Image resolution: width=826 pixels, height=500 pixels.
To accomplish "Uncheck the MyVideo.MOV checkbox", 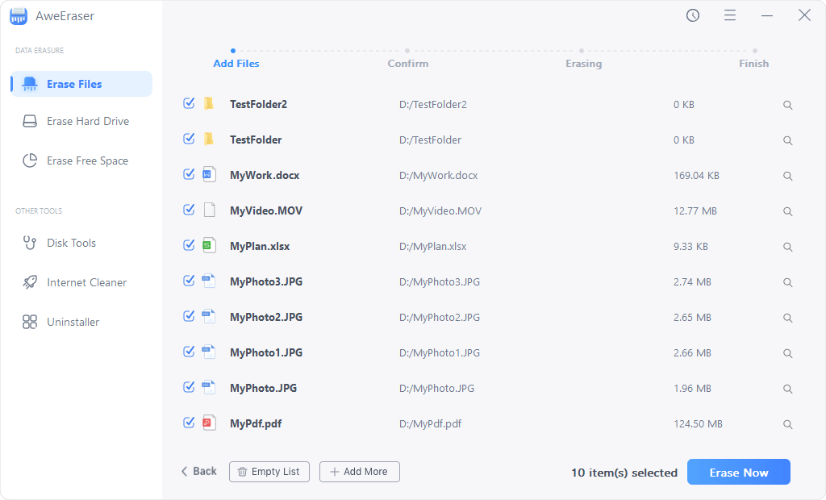I will point(189,210).
